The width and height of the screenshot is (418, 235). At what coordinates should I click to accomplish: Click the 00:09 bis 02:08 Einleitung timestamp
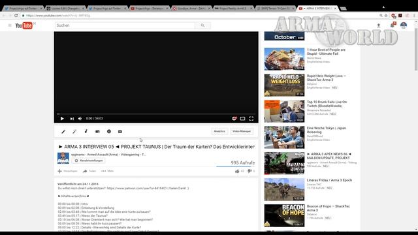point(86,208)
